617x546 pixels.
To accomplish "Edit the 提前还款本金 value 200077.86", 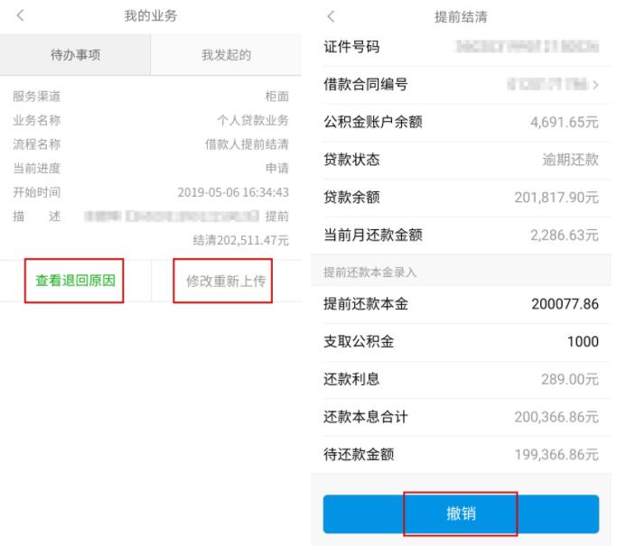I will 565,304.
